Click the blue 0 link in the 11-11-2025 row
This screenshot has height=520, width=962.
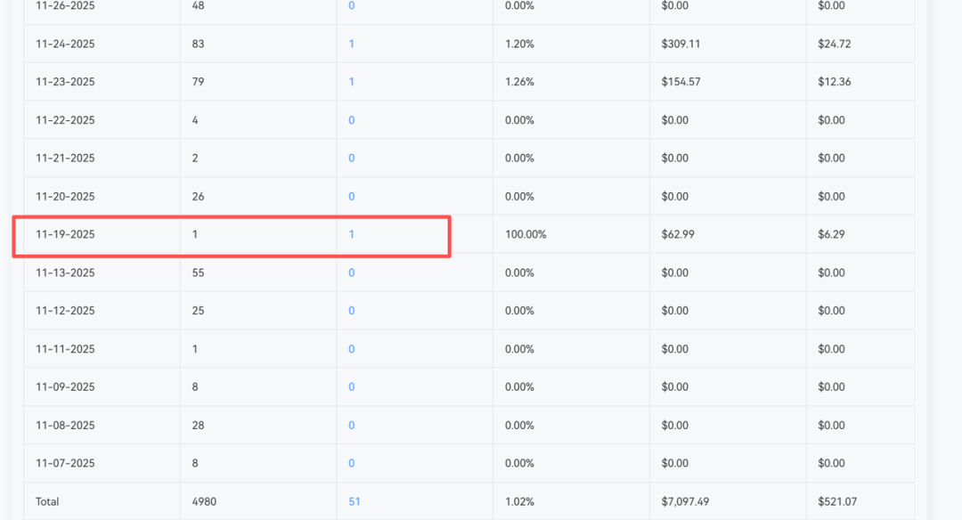pos(351,349)
